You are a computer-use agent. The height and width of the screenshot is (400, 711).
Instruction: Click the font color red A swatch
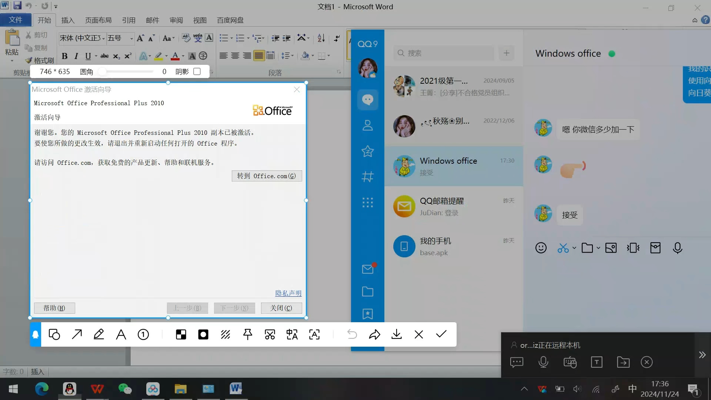pos(176,56)
